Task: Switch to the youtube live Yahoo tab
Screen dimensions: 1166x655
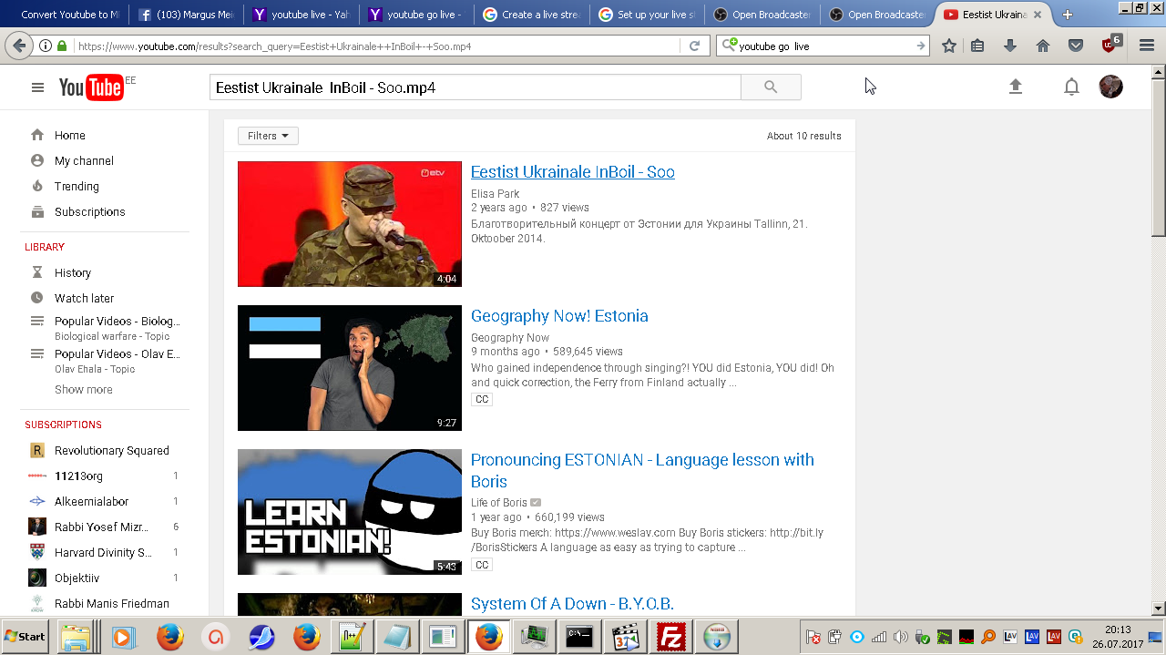Action: 302,15
